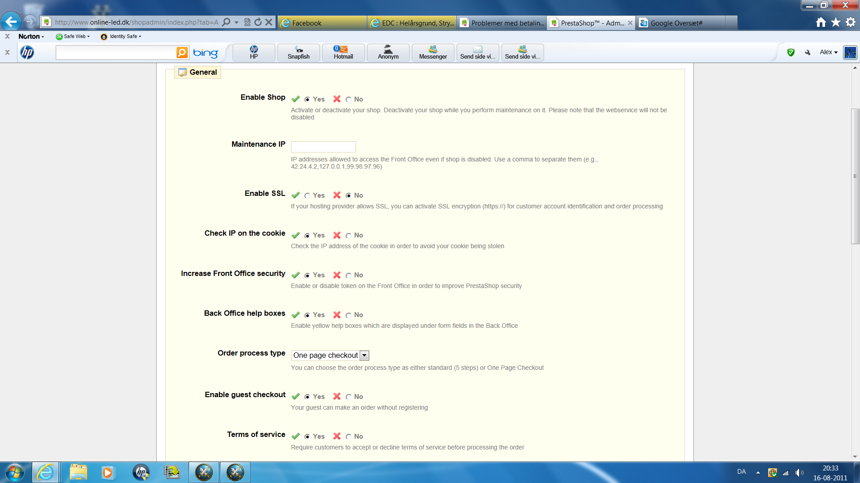The image size is (860, 483).
Task: Set Enable SSL to Yes
Action: pyautogui.click(x=307, y=196)
